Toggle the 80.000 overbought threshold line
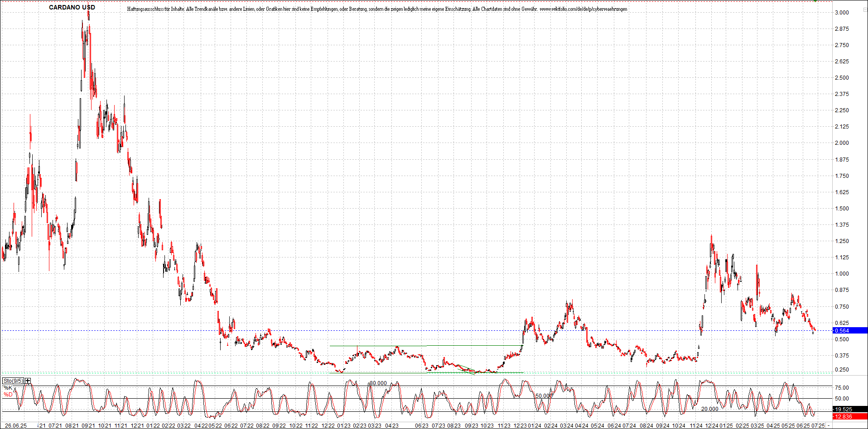This screenshot has width=868, height=429. tap(378, 383)
